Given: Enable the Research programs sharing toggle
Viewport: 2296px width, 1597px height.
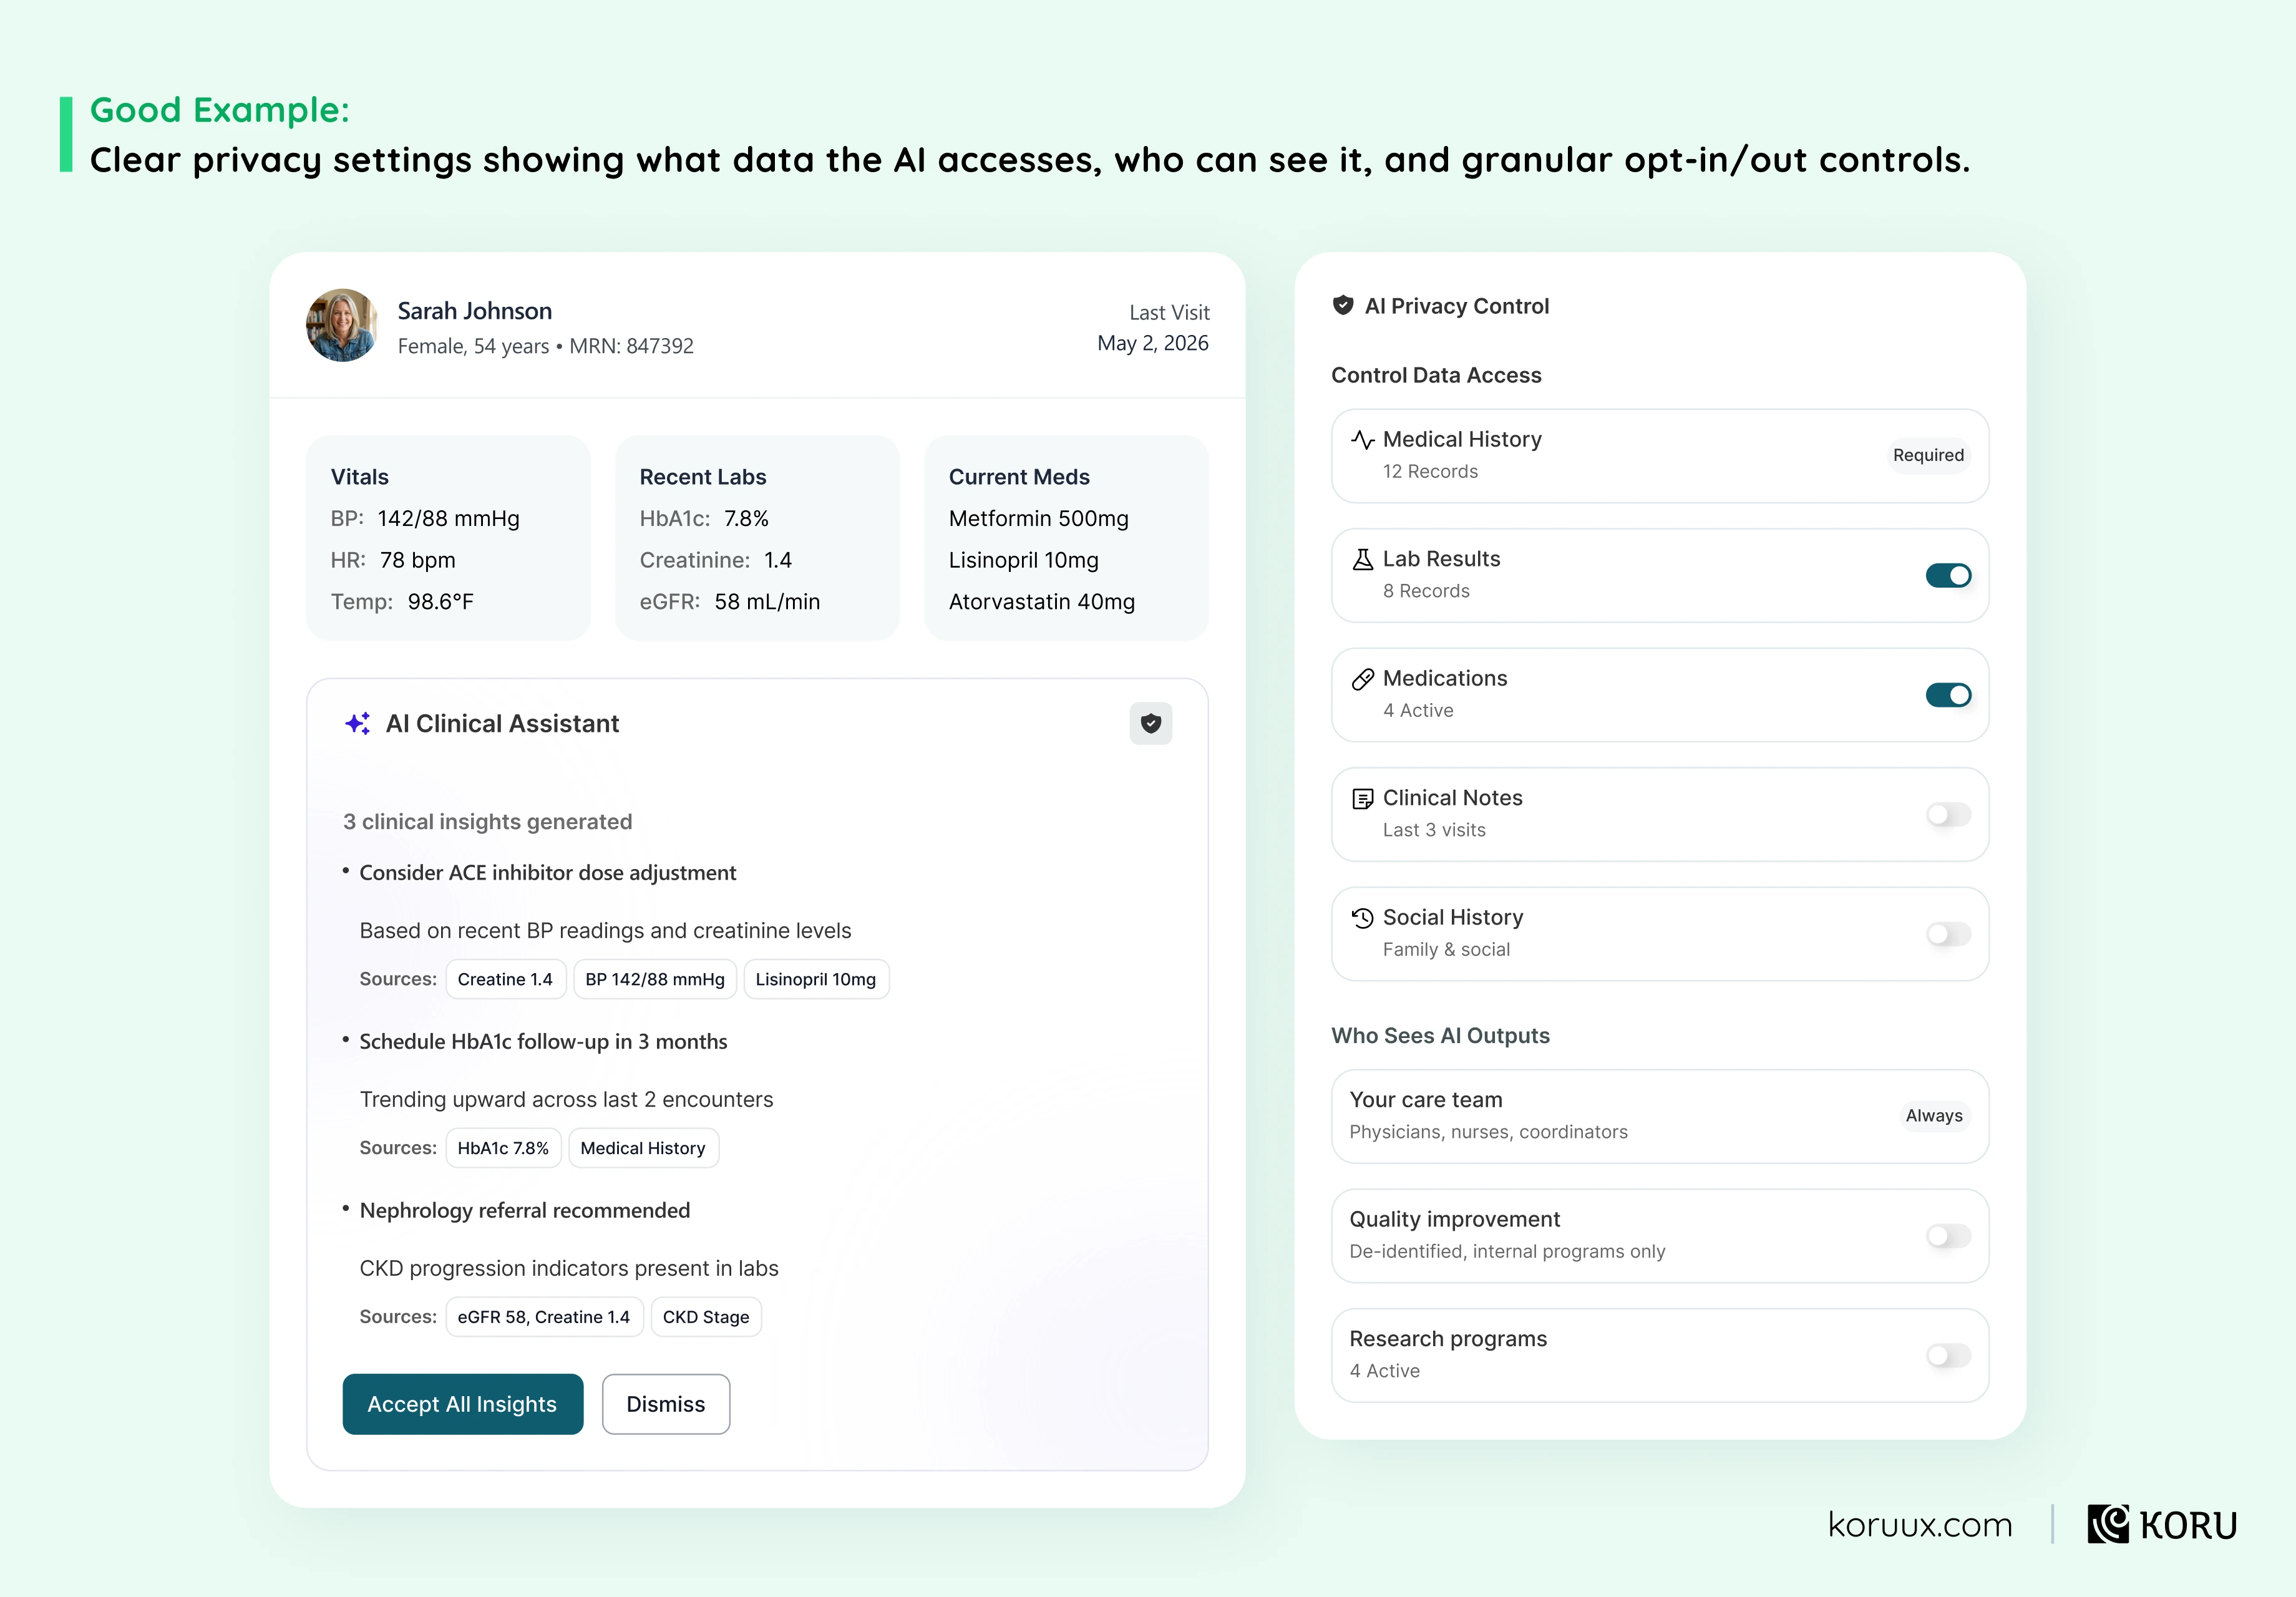Looking at the screenshot, I should pos(1948,1355).
